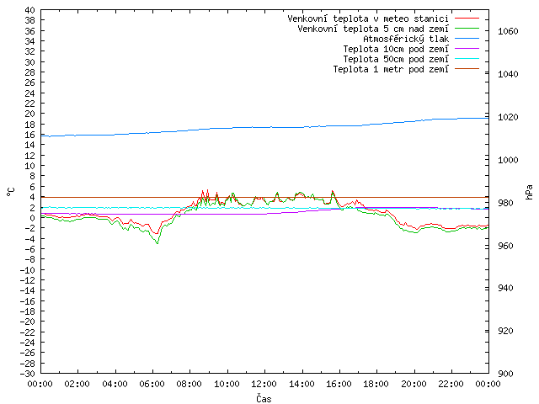This screenshot has width=539, height=404.
Task: Click legend label 'Venkovní teplota 5 cm nad zemí'
Action: [373, 29]
